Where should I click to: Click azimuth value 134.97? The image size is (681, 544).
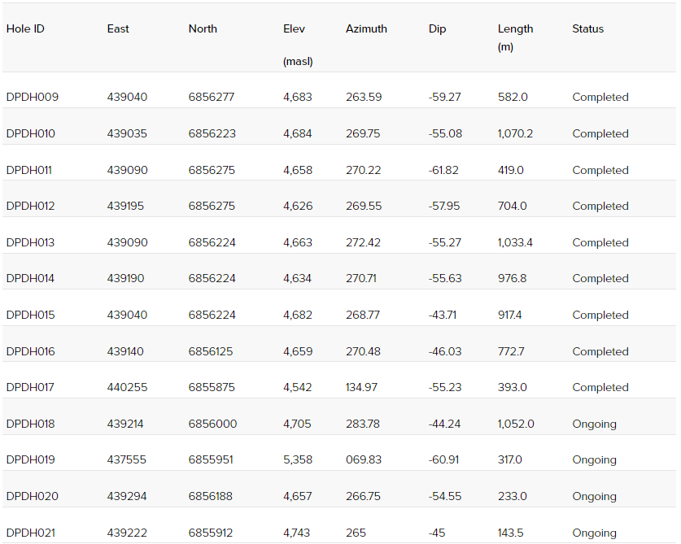tap(362, 387)
